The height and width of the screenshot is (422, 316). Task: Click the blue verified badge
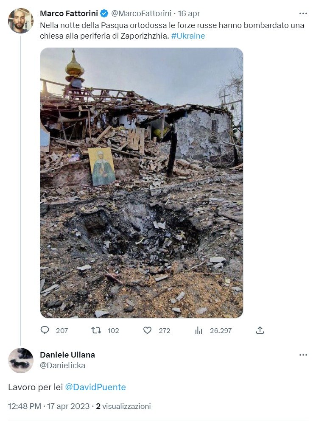pyautogui.click(x=104, y=13)
